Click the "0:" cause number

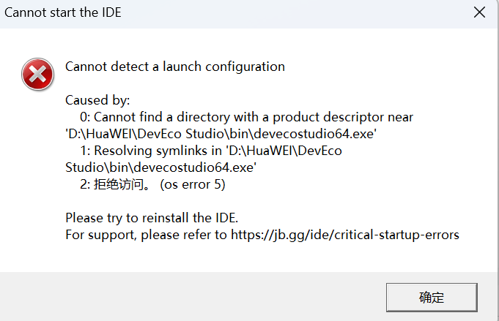coord(86,117)
